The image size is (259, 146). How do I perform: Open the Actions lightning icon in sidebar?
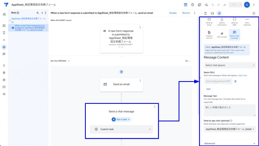pyautogui.click(x=4, y=40)
